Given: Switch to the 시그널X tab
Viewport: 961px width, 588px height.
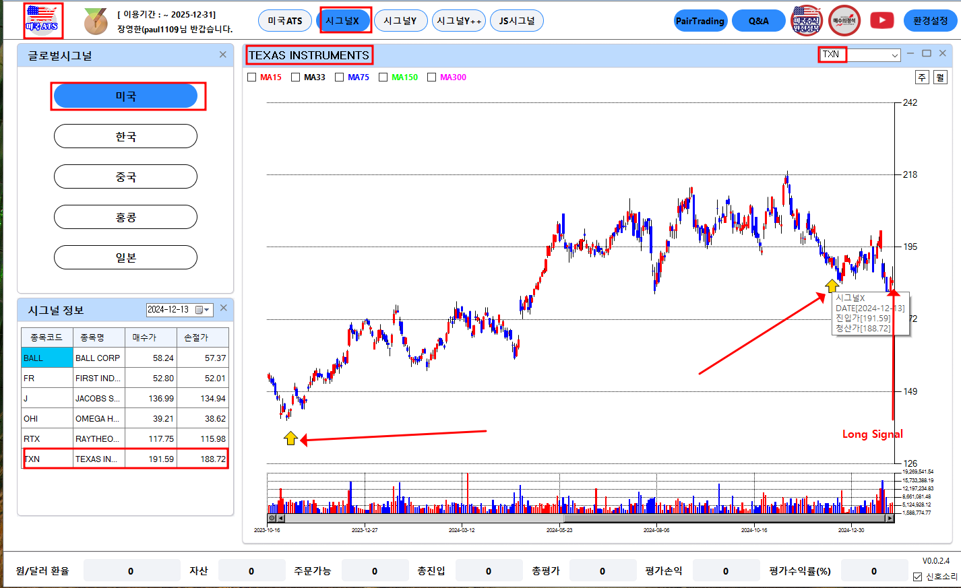Looking at the screenshot, I should pos(342,21).
